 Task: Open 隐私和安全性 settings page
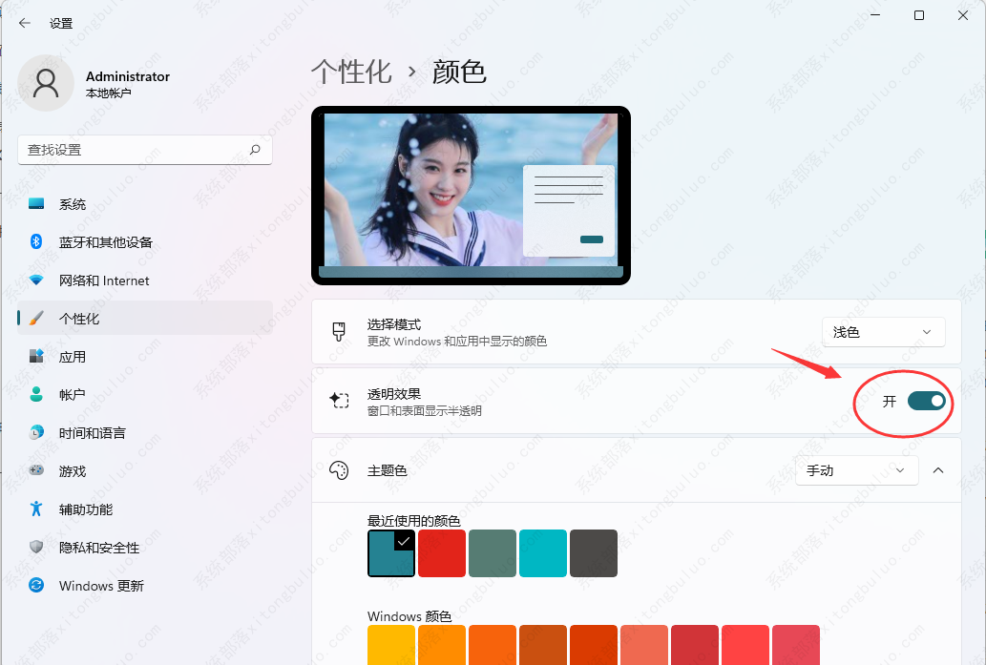point(99,548)
